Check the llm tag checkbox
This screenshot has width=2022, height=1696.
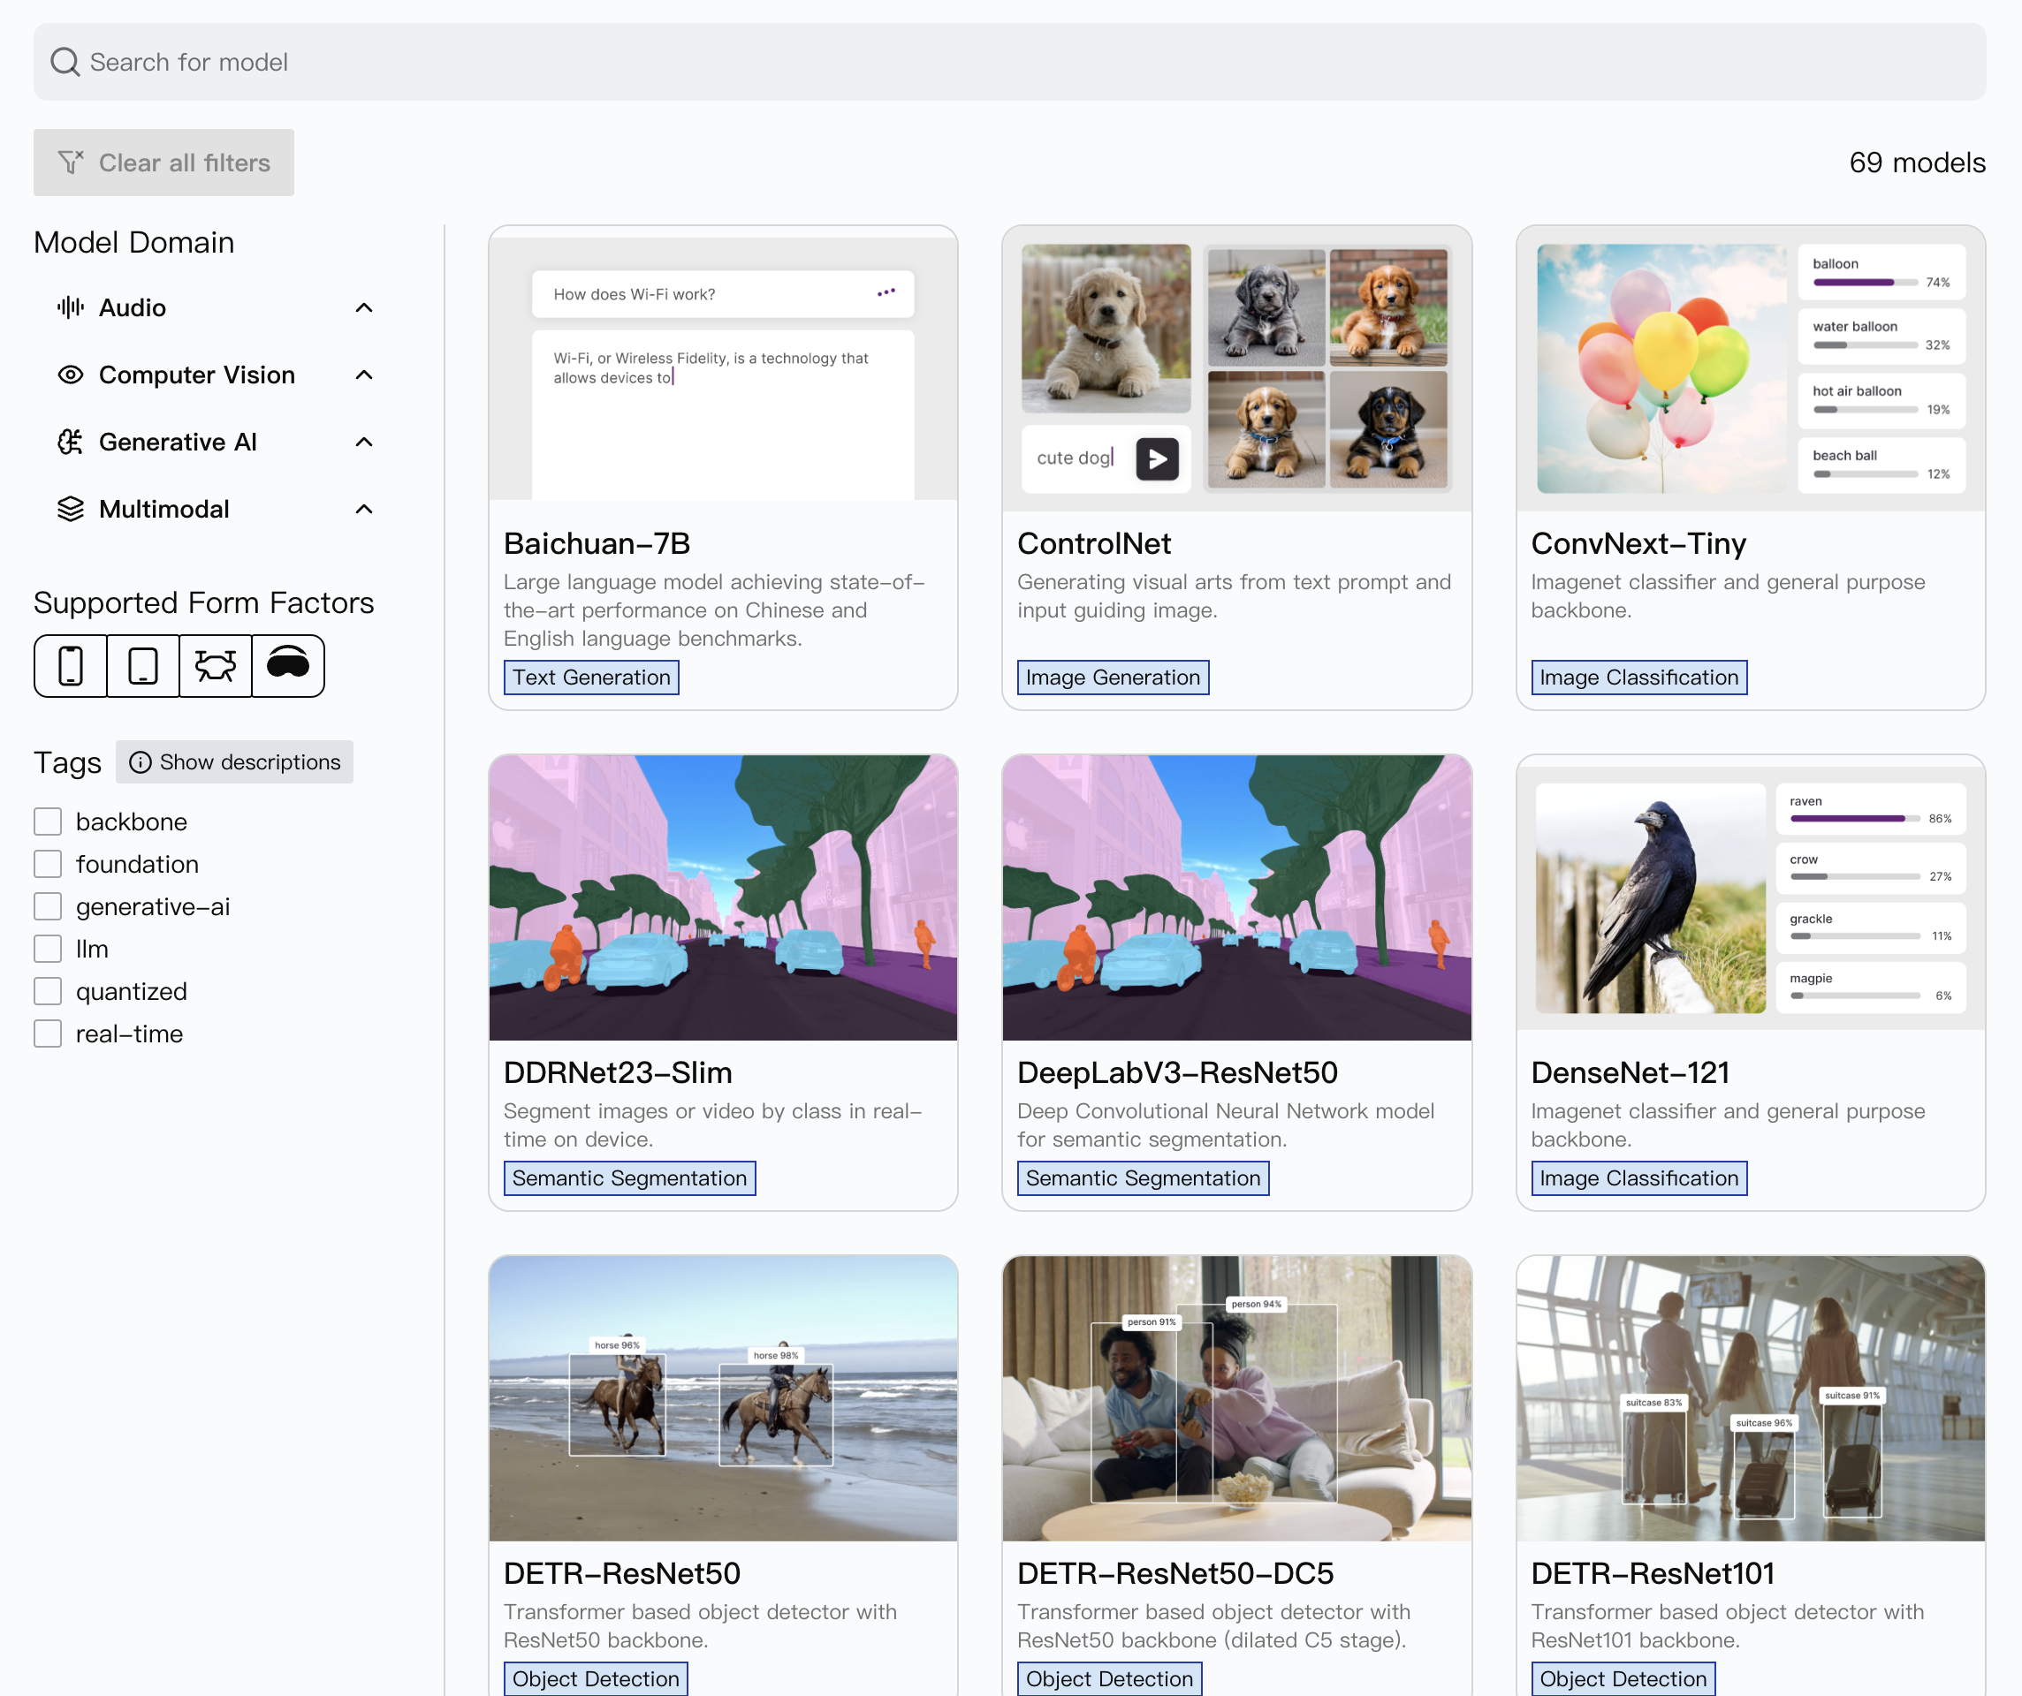(47, 948)
